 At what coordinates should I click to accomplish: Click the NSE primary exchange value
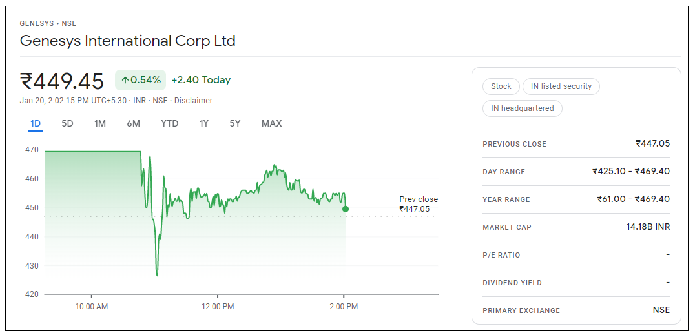point(661,310)
